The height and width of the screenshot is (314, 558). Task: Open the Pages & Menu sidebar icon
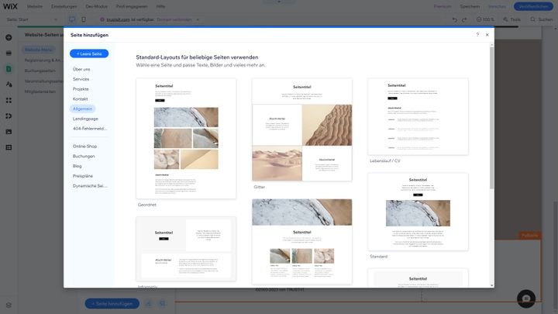click(9, 69)
